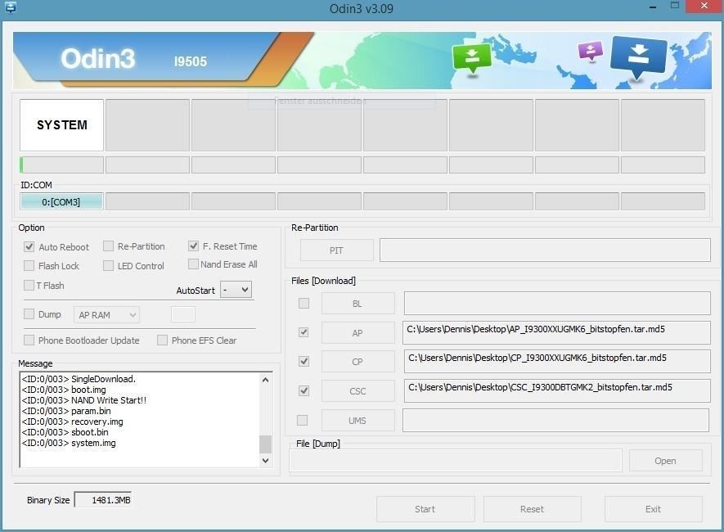
Task: Check the UMS file checkbox
Action: [303, 420]
